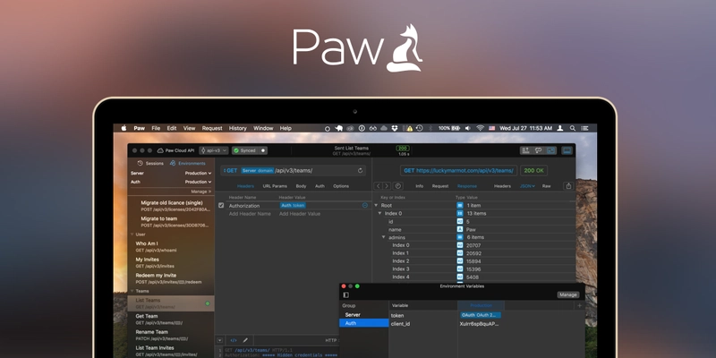Screen dimensions: 716x358
Task: Click the share icon in the response panel
Action: 568,186
